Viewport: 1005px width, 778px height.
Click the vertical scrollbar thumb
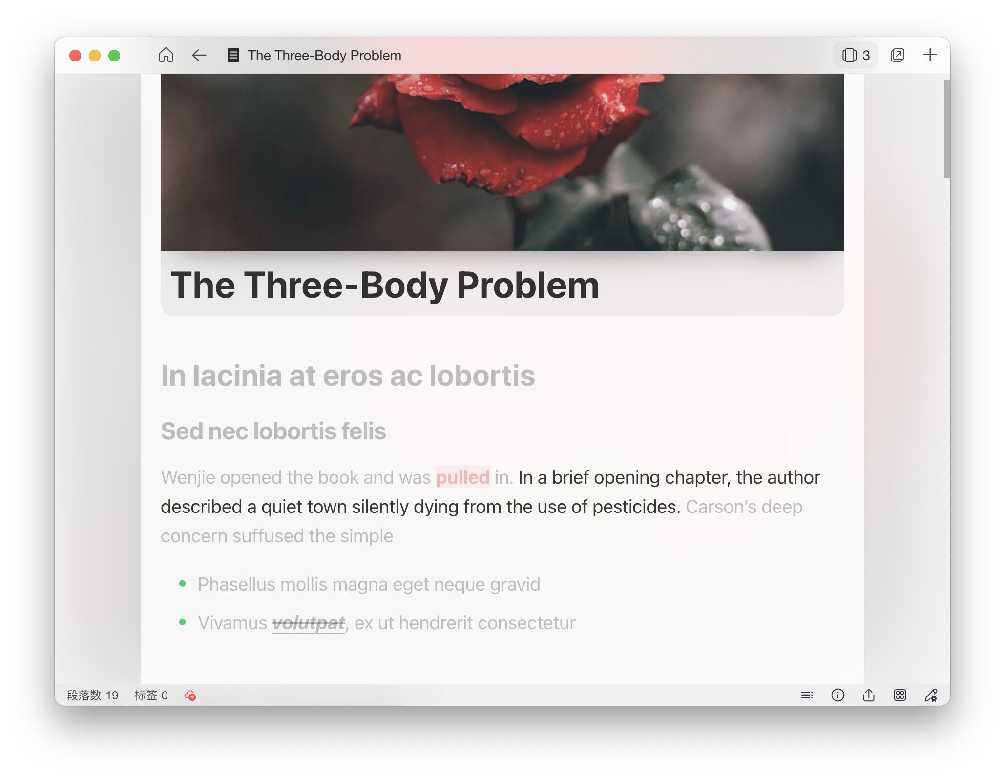coord(946,129)
